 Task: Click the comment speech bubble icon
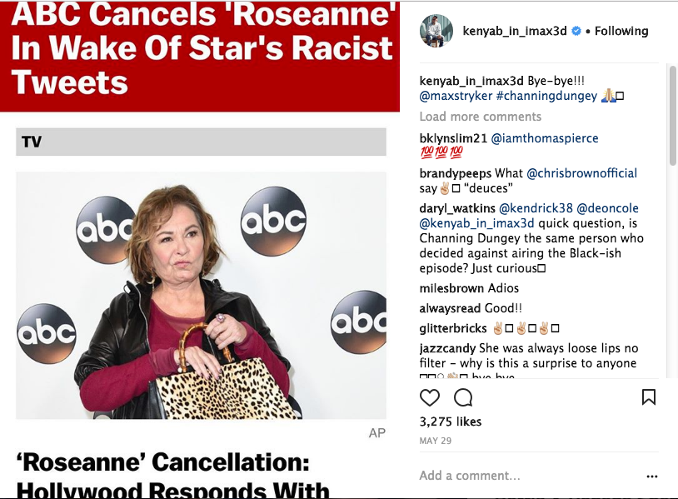point(463,397)
